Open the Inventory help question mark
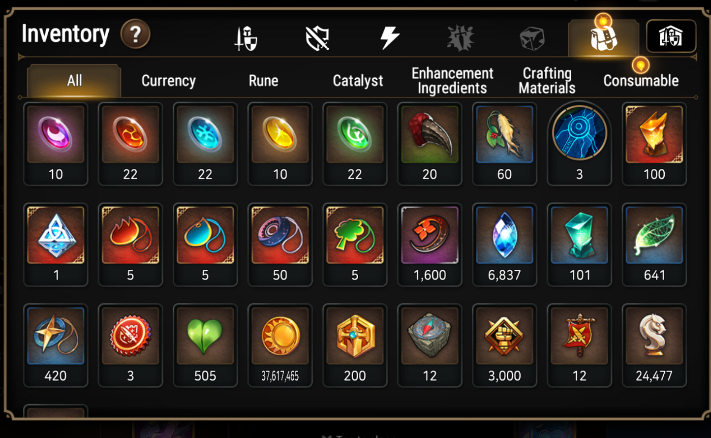 point(135,34)
